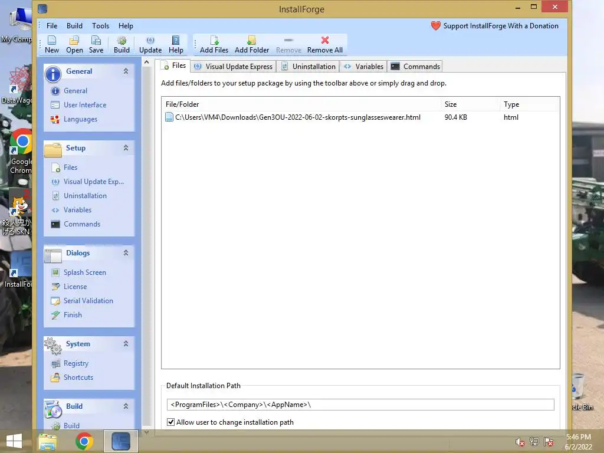Click the Update toolbar icon

pos(150,45)
